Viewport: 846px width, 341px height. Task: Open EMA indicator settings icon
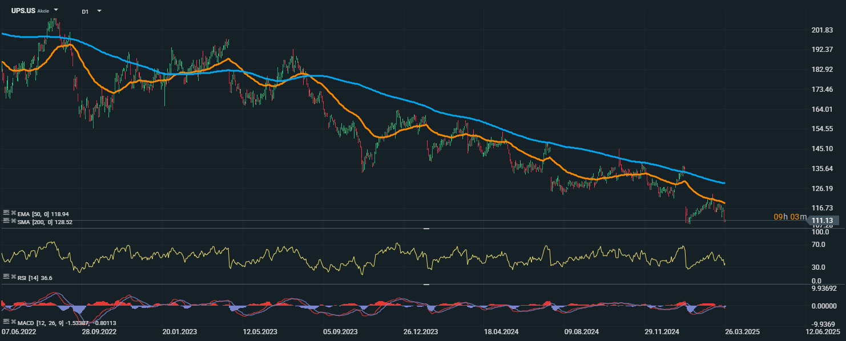pos(6,212)
